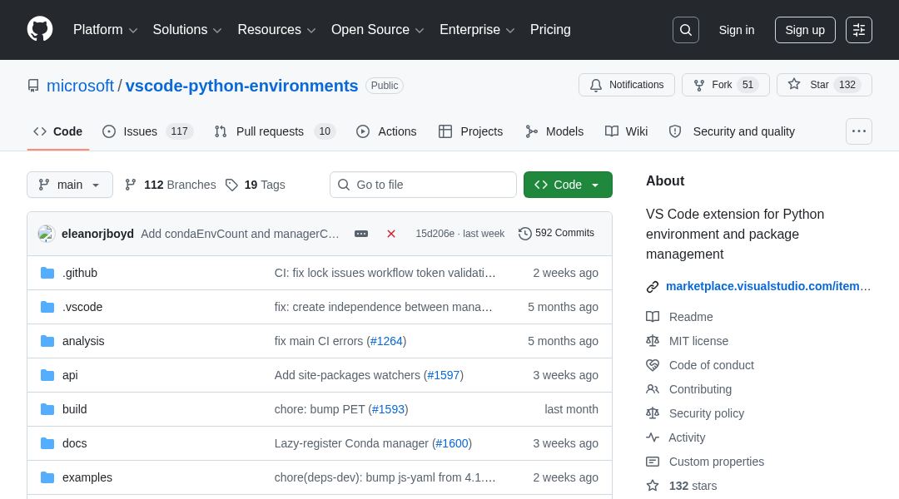This screenshot has height=499, width=899.
Task: Open pull request #1597 link
Action: [x=443, y=375]
